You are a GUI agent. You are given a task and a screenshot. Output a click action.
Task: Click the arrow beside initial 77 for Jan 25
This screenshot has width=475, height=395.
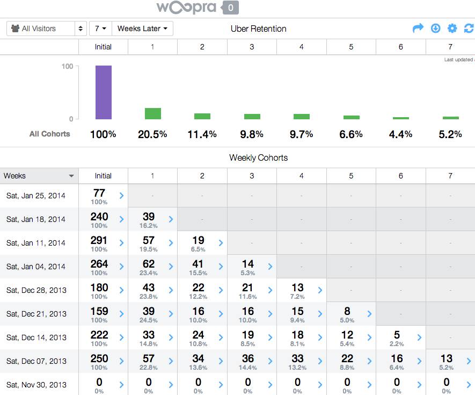coord(121,196)
